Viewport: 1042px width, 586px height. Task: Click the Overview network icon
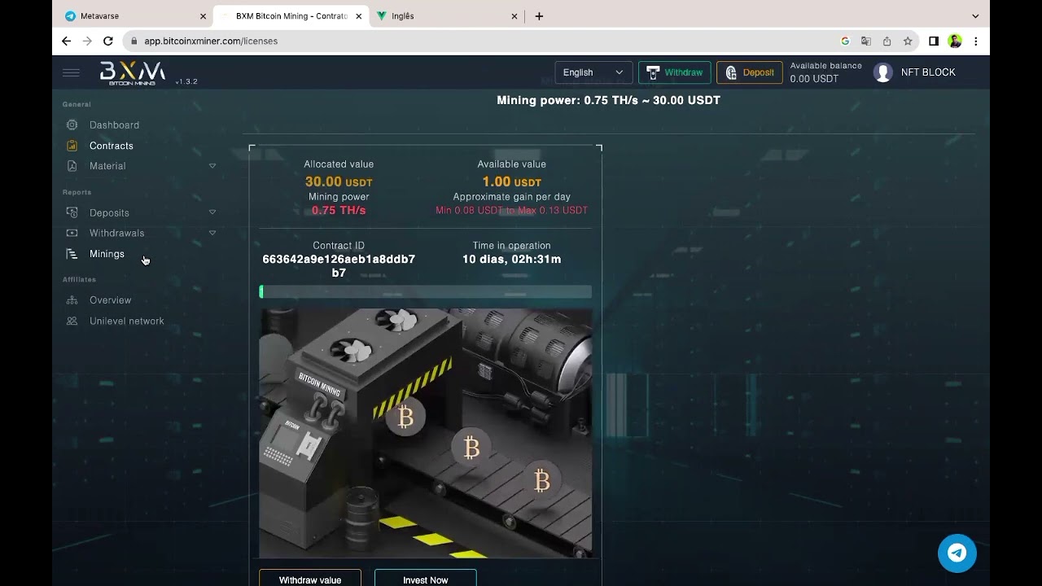(x=72, y=300)
